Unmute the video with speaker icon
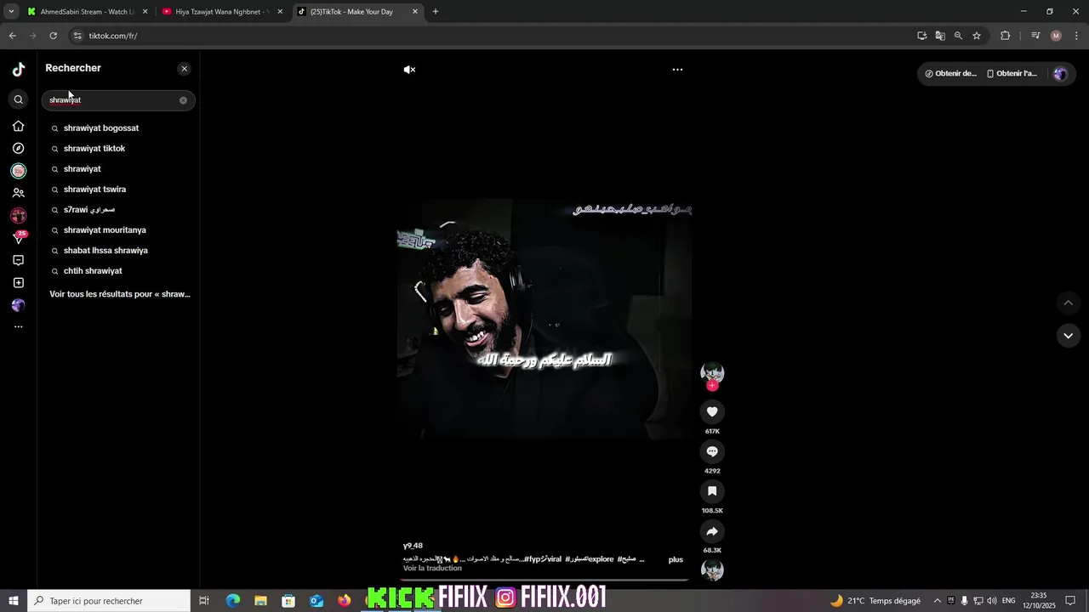Image resolution: width=1089 pixels, height=612 pixels. [x=409, y=70]
